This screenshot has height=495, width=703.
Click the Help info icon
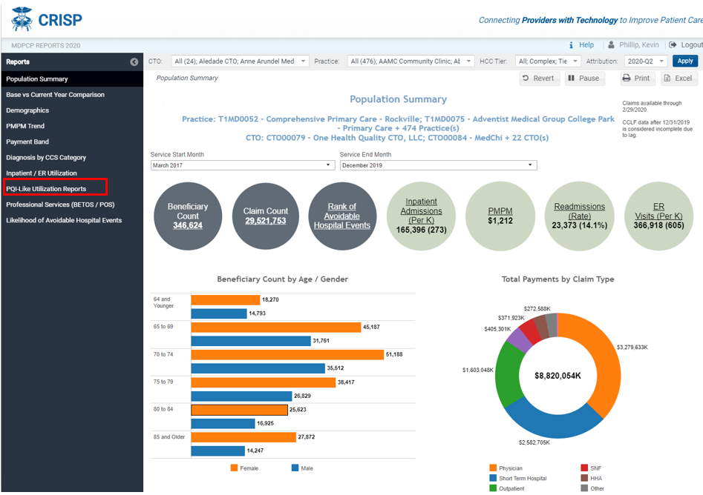coord(571,45)
